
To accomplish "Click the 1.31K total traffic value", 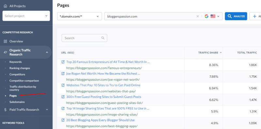I will click(253, 111).
